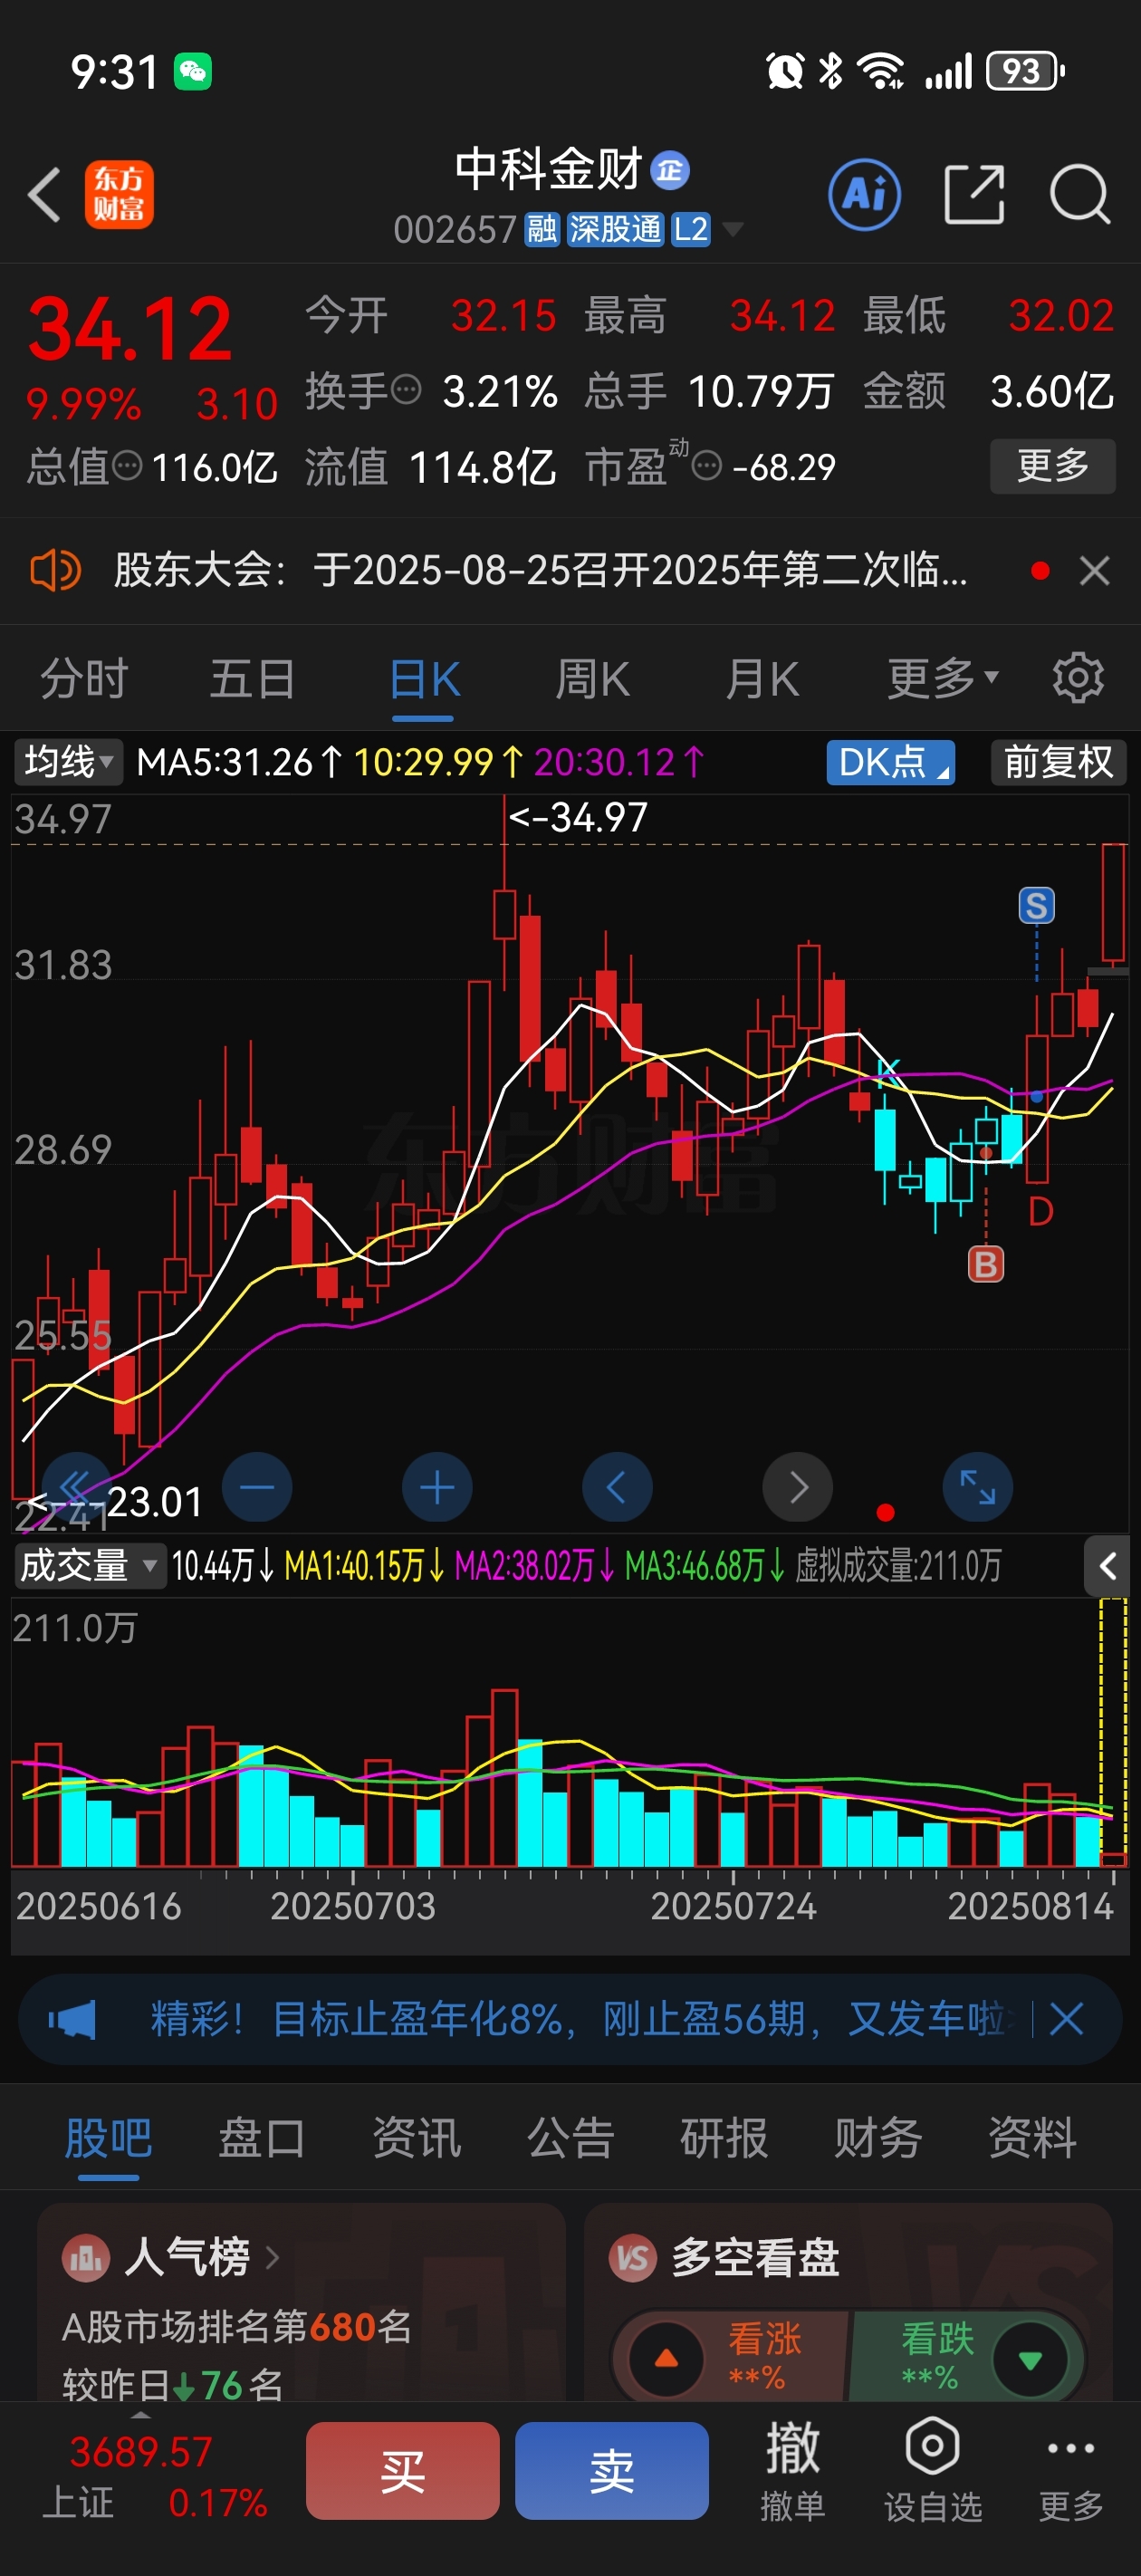
Task: Tap the VS 多空看盘 icon
Action: click(633, 2257)
